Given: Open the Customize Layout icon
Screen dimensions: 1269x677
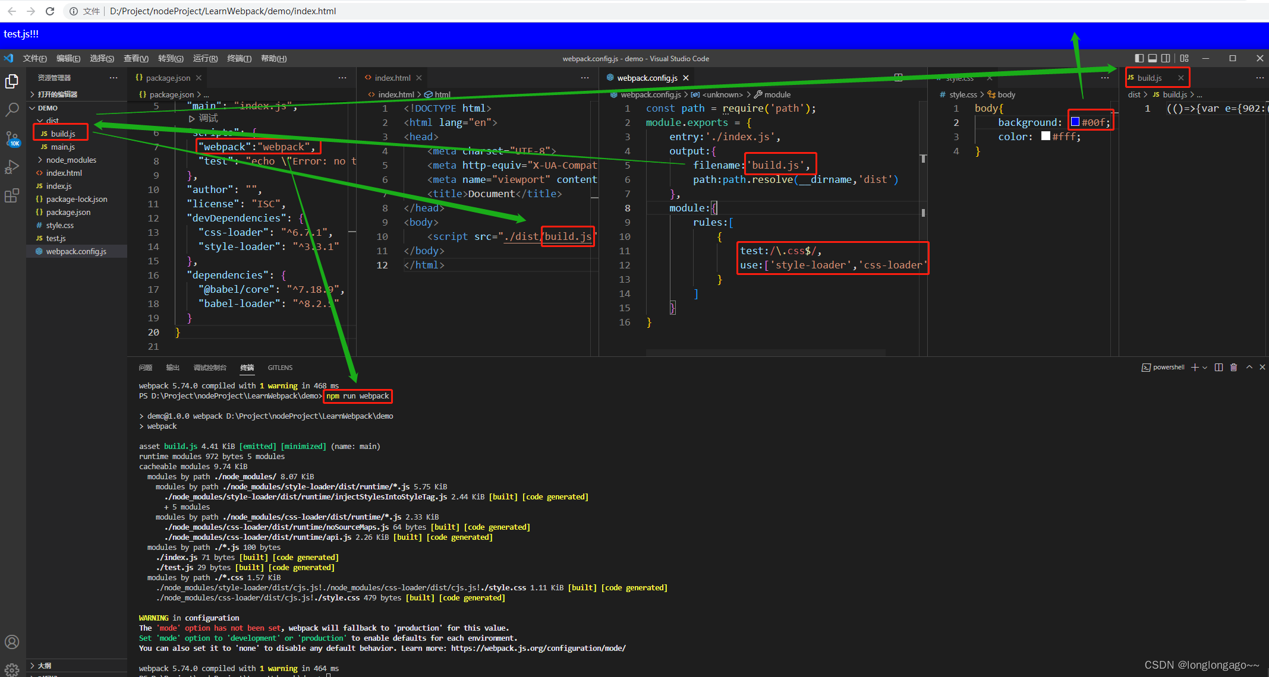Looking at the screenshot, I should 1184,58.
